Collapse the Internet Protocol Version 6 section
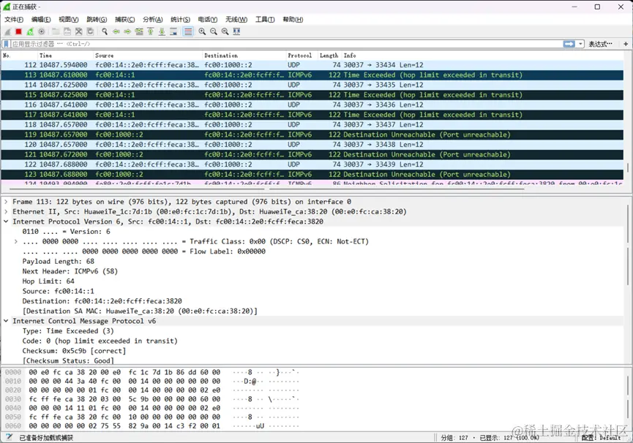633x443 pixels. click(x=6, y=221)
